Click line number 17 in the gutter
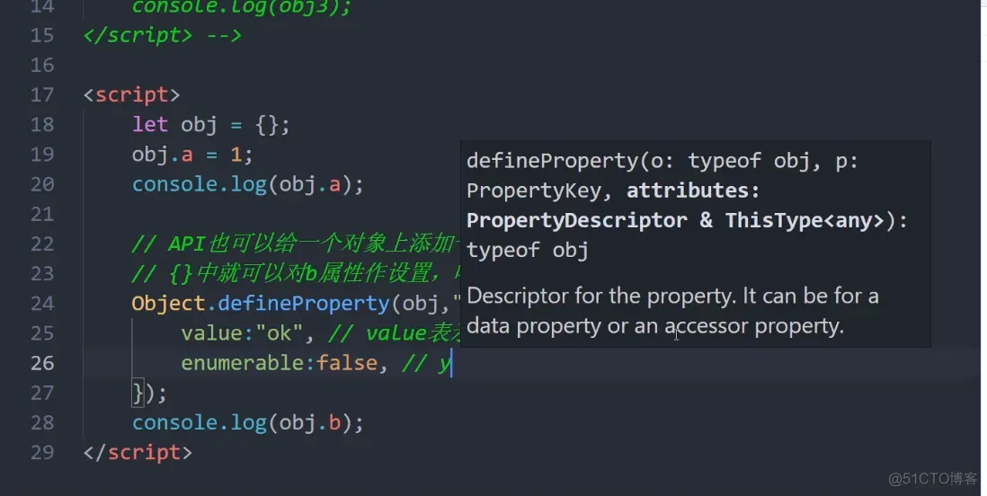Image resolution: width=987 pixels, height=496 pixels. [42, 95]
